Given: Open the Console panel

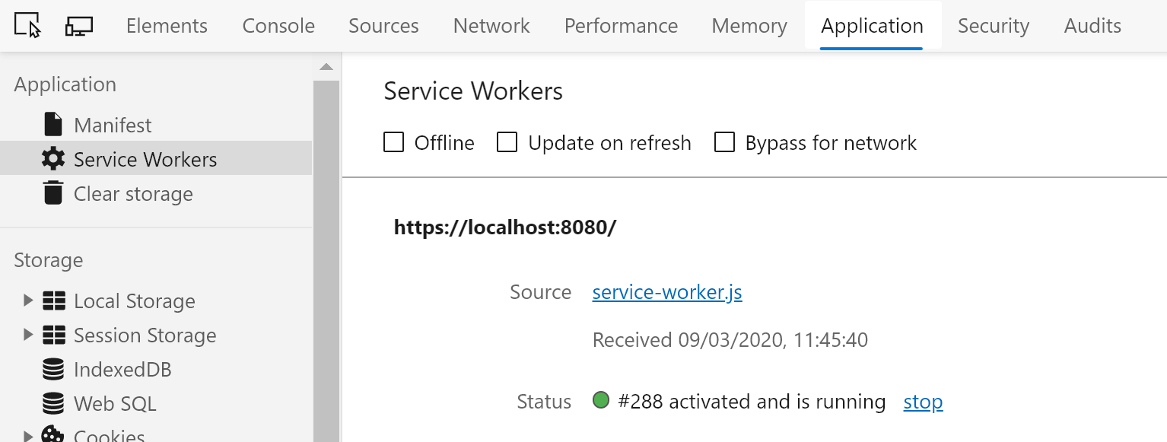Looking at the screenshot, I should click(278, 25).
